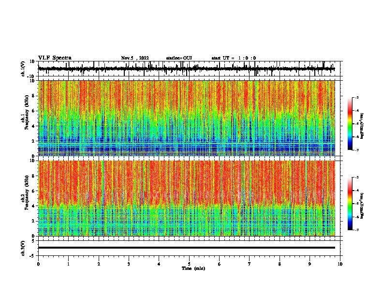
Task: Click time axis tick label "1"
Action: [x=68, y=264]
